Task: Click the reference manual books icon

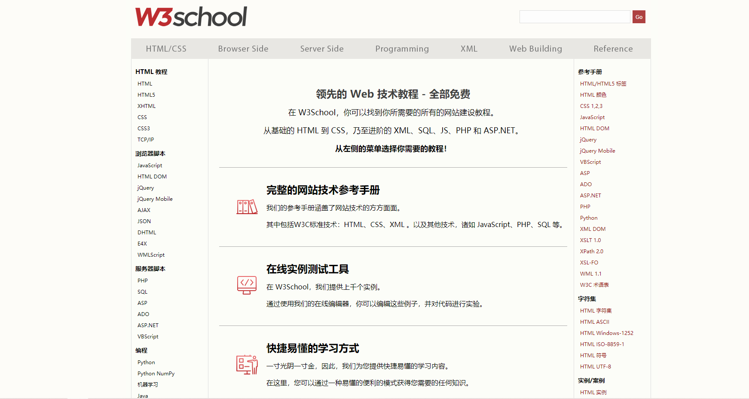Action: (247, 207)
